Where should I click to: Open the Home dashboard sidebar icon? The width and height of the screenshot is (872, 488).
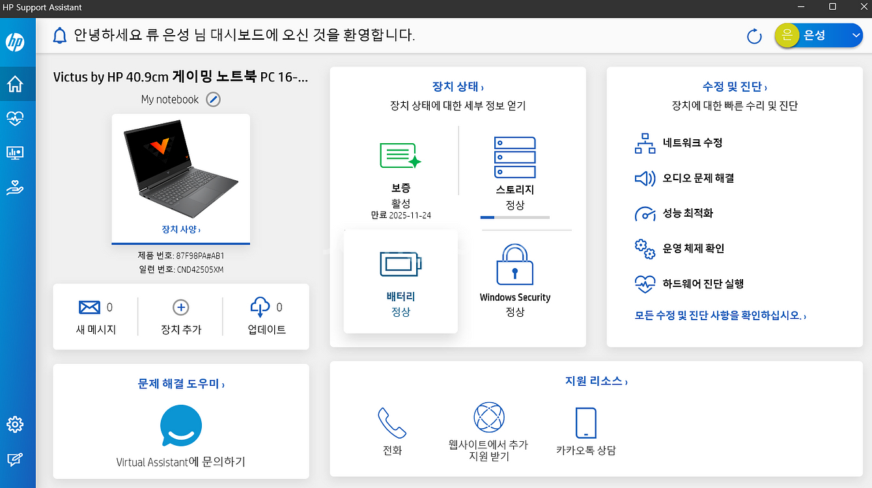pos(15,84)
